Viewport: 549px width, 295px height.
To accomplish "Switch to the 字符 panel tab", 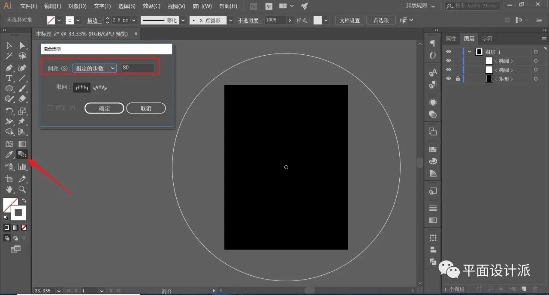I will pyautogui.click(x=487, y=39).
